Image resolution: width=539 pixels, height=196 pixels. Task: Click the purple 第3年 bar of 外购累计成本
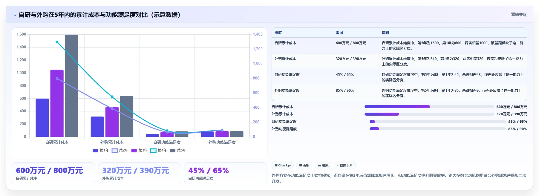[112, 122]
